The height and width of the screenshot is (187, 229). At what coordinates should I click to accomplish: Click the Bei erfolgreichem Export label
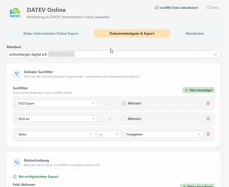[x=39, y=177]
